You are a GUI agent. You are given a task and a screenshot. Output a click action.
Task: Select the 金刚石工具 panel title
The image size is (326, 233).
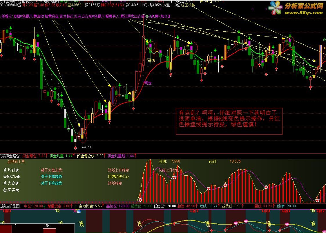coord(16,161)
